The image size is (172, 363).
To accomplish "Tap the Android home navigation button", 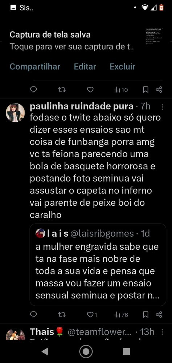I will click(86, 352).
